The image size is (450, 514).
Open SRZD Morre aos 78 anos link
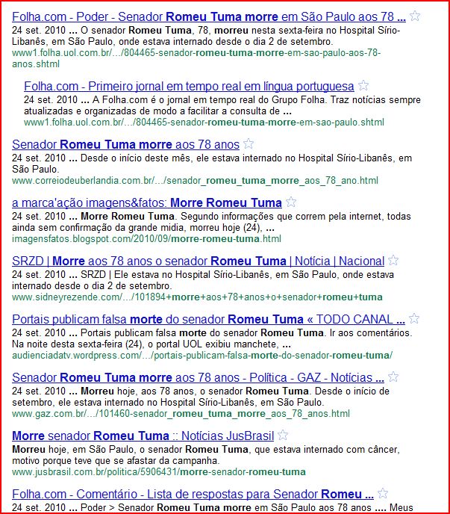(x=199, y=261)
